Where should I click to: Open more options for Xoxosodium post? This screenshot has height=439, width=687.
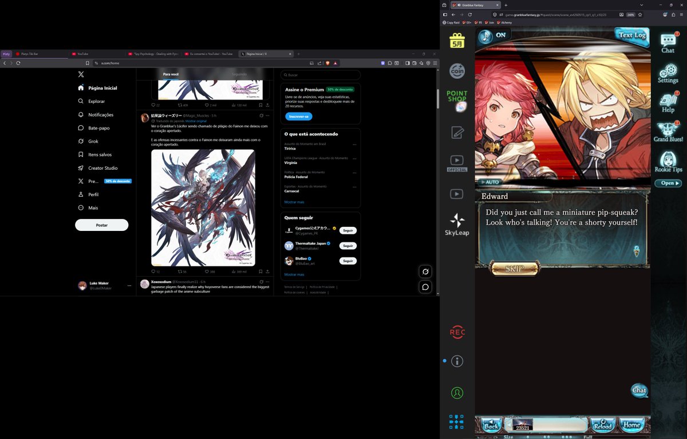268,282
